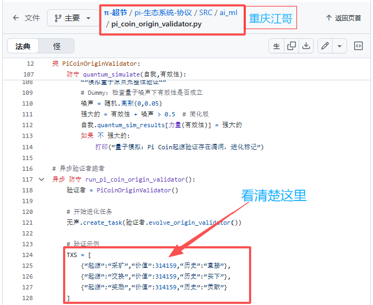Click the pencil edit file icon
The image size is (373, 305).
(x=325, y=46)
